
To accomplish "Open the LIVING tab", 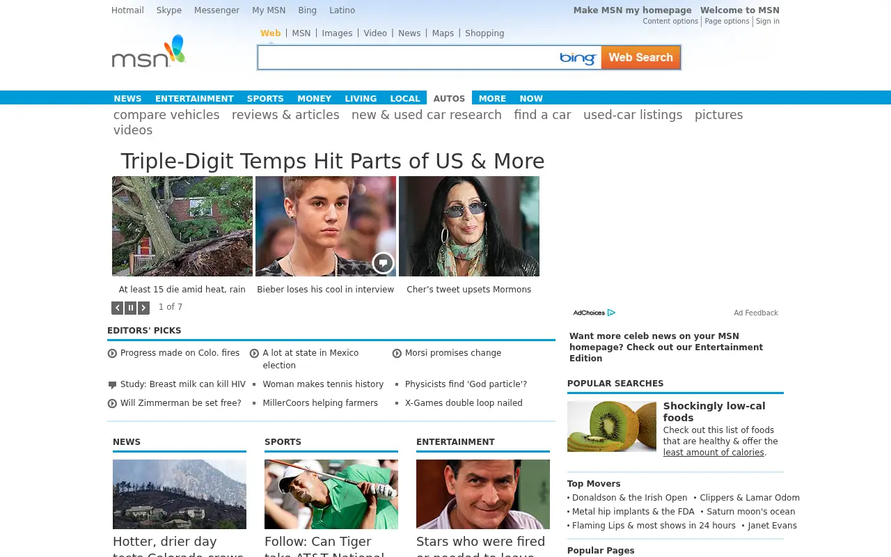I will click(x=361, y=99).
